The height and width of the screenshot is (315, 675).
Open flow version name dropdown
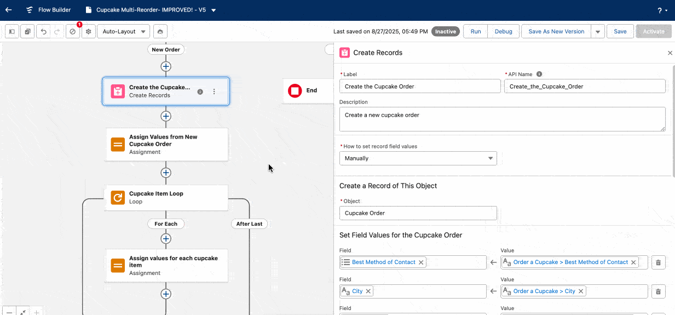pos(214,10)
